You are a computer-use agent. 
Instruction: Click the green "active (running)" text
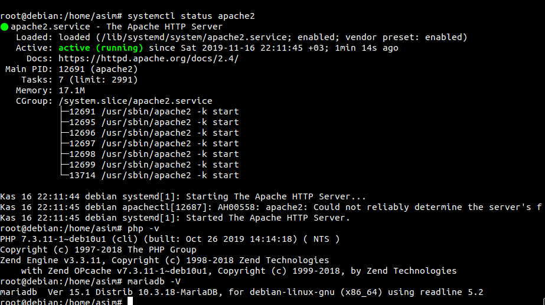pos(101,48)
